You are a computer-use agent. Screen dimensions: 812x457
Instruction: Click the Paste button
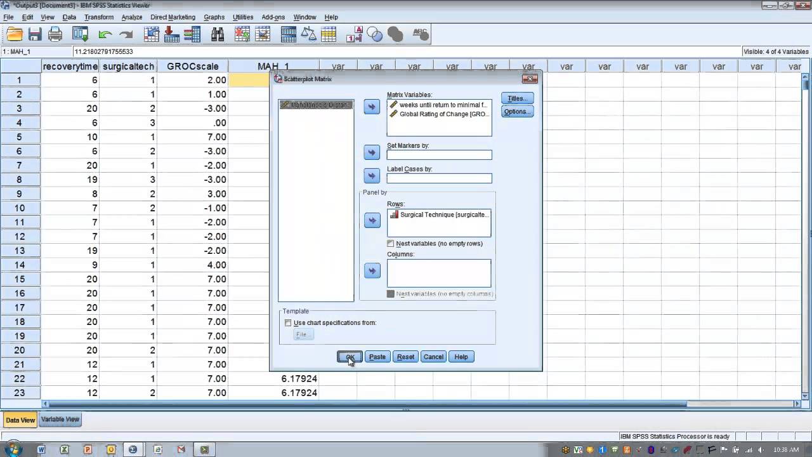pyautogui.click(x=377, y=357)
